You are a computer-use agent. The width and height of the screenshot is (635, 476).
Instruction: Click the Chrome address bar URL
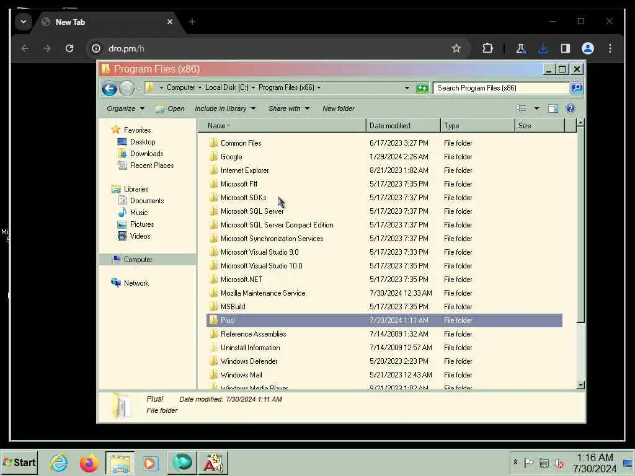coord(127,48)
